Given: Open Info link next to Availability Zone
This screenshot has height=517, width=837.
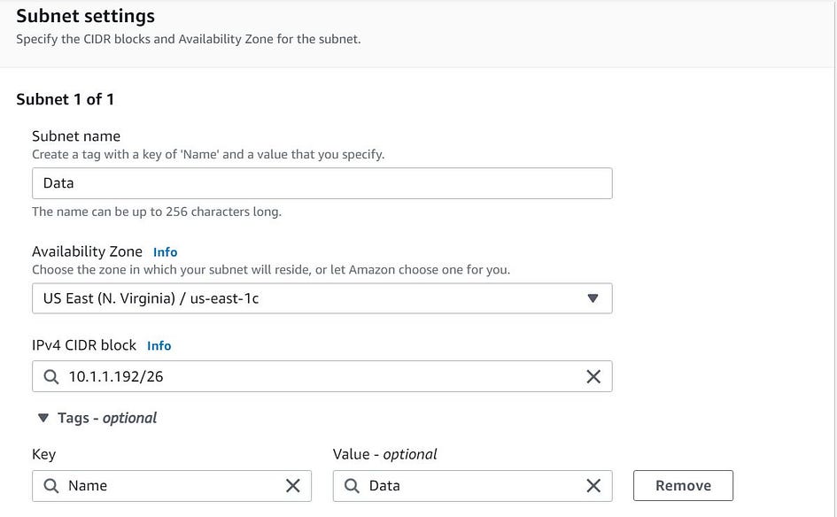Looking at the screenshot, I should 165,251.
